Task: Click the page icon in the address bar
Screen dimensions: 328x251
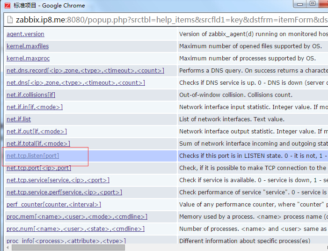Action: (10, 20)
